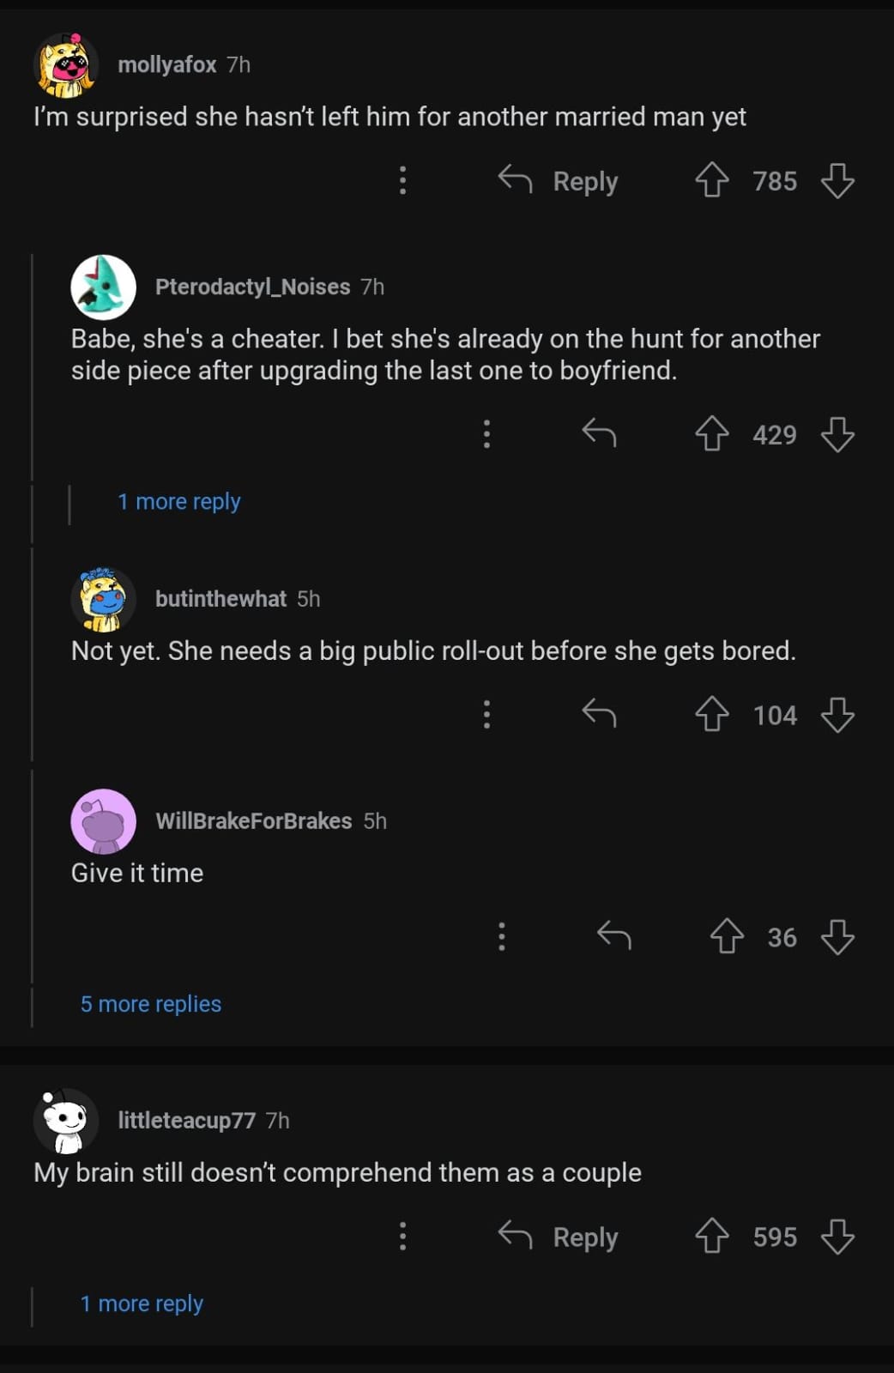Upvote the Pterodactyl_Noises comment
The image size is (894, 1373).
click(x=711, y=434)
